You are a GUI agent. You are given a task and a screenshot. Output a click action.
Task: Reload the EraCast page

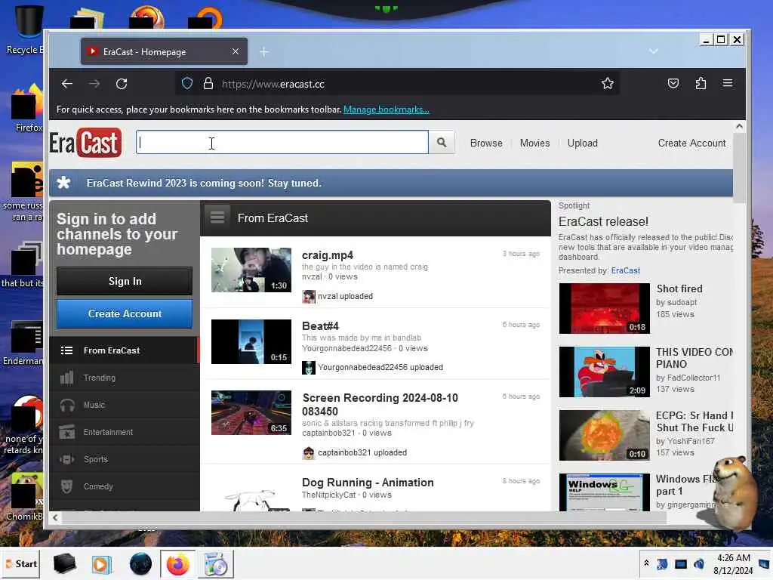click(x=122, y=84)
